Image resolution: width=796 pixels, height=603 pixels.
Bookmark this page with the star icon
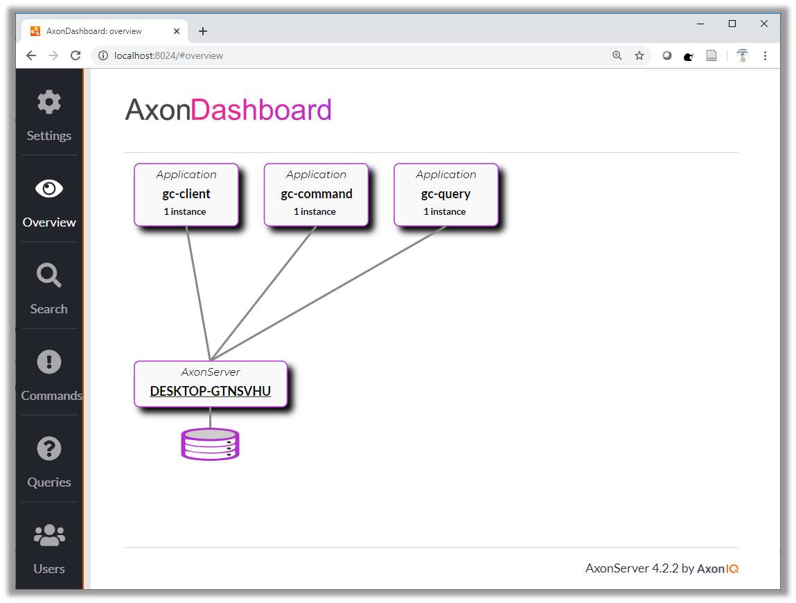[x=638, y=55]
